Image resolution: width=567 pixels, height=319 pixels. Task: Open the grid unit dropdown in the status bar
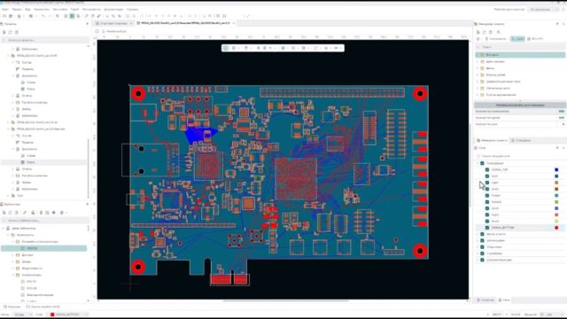coord(22,315)
